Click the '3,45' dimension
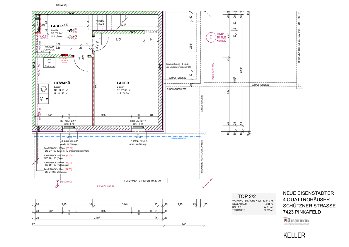The image size is (349, 247). [x=64, y=204]
